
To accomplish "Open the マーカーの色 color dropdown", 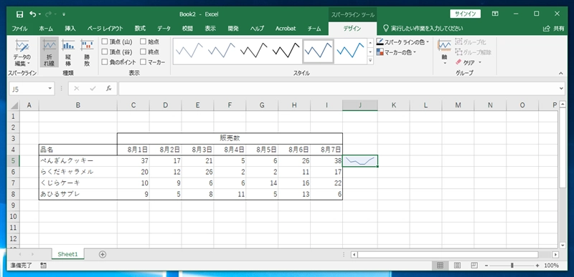I will pyautogui.click(x=397, y=52).
